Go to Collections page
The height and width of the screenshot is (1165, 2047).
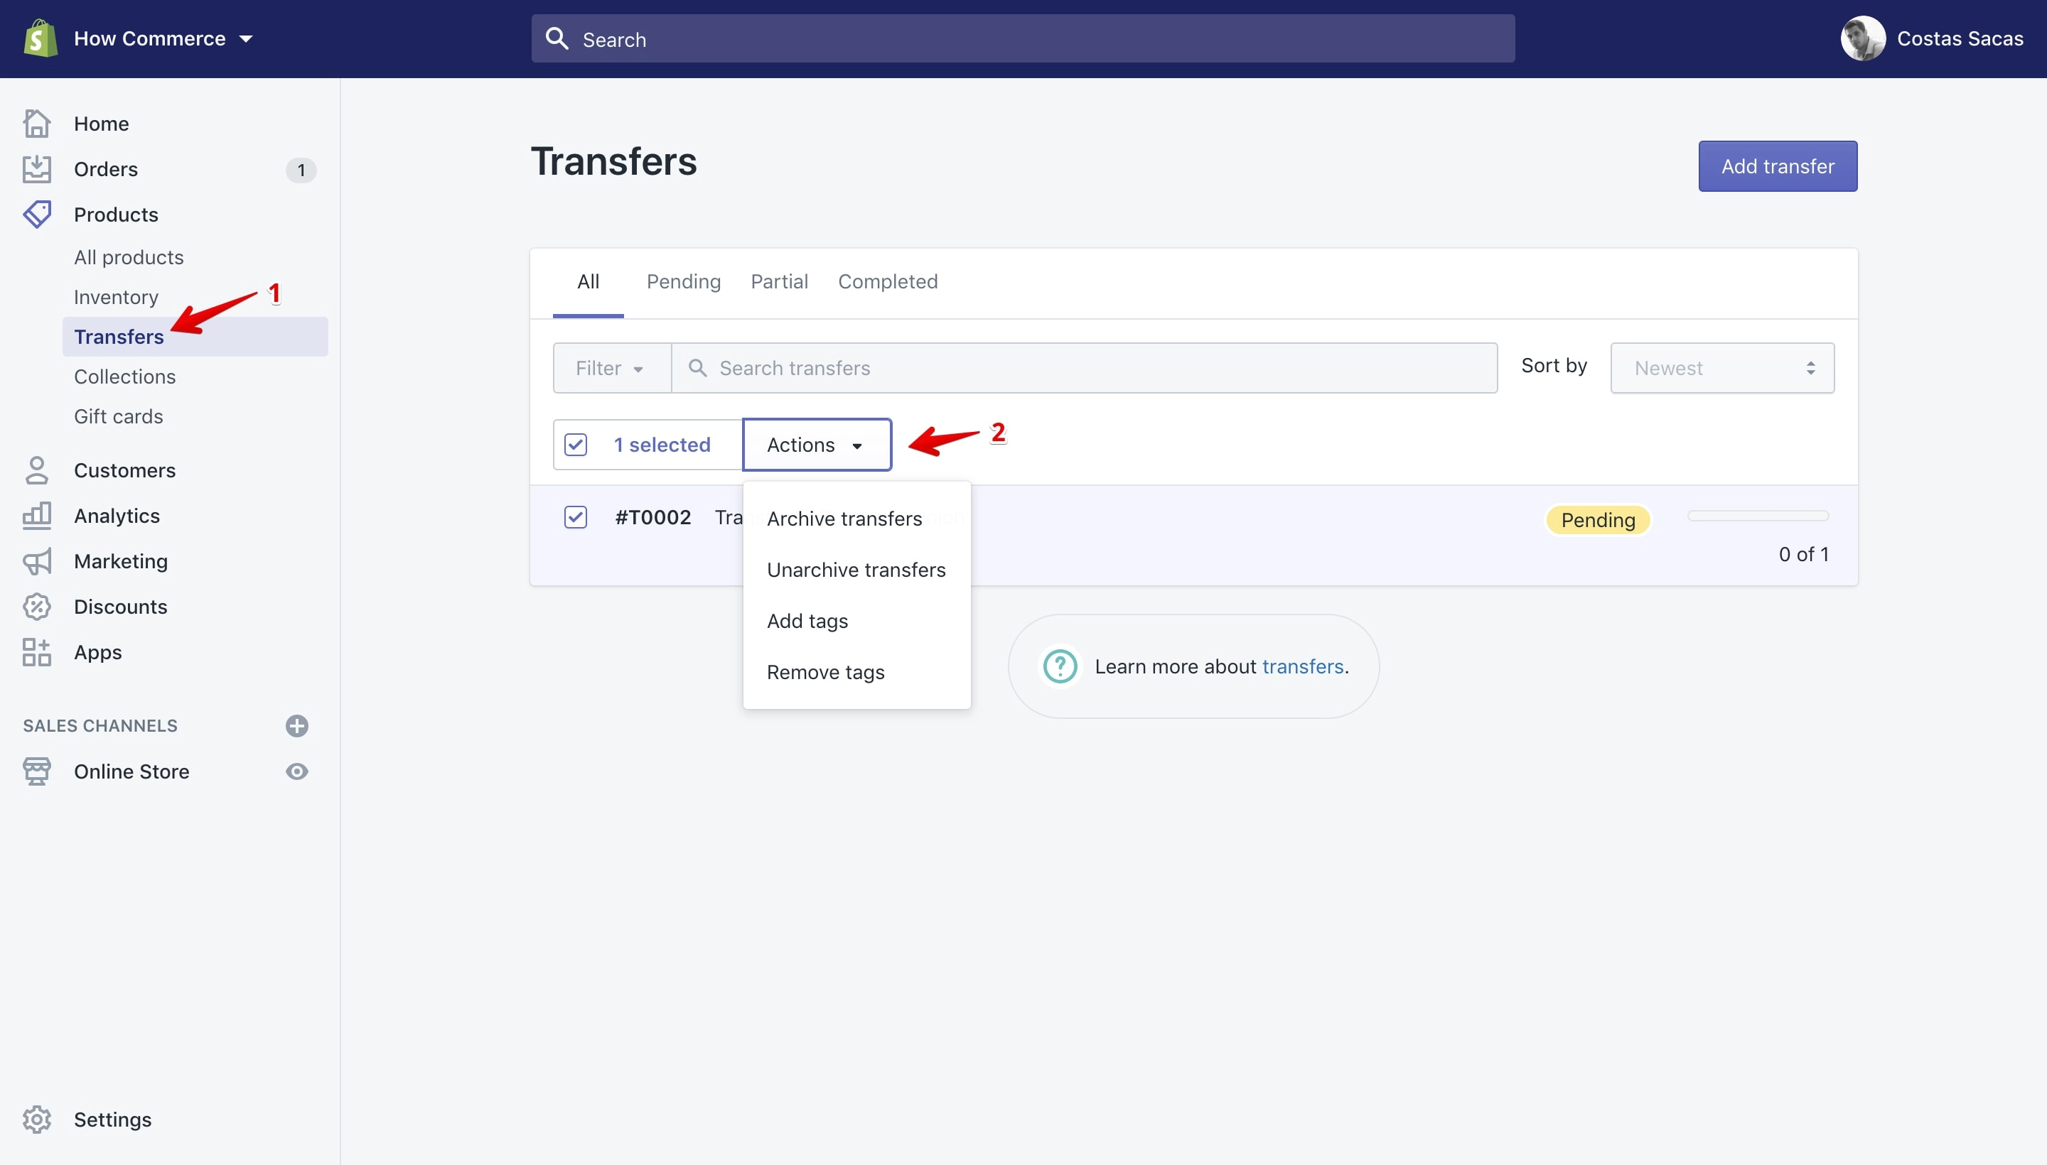tap(125, 377)
